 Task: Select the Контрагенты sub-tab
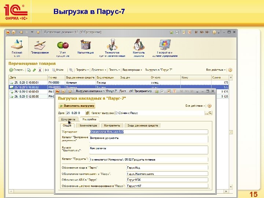pos(112,125)
